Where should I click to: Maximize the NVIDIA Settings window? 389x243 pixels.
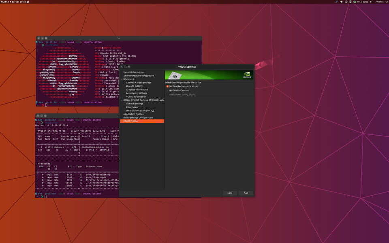[x=129, y=67]
